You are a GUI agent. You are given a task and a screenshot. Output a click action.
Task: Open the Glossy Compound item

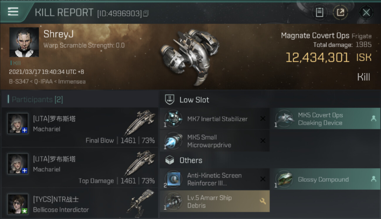325,179
